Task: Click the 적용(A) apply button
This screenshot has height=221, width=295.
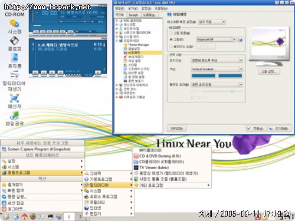Action: click(256, 128)
